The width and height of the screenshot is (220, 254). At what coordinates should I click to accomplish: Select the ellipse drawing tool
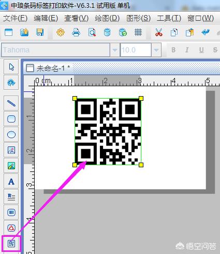tap(11, 135)
